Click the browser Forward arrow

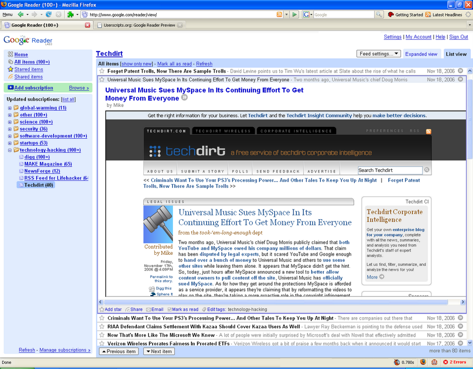tap(34, 14)
